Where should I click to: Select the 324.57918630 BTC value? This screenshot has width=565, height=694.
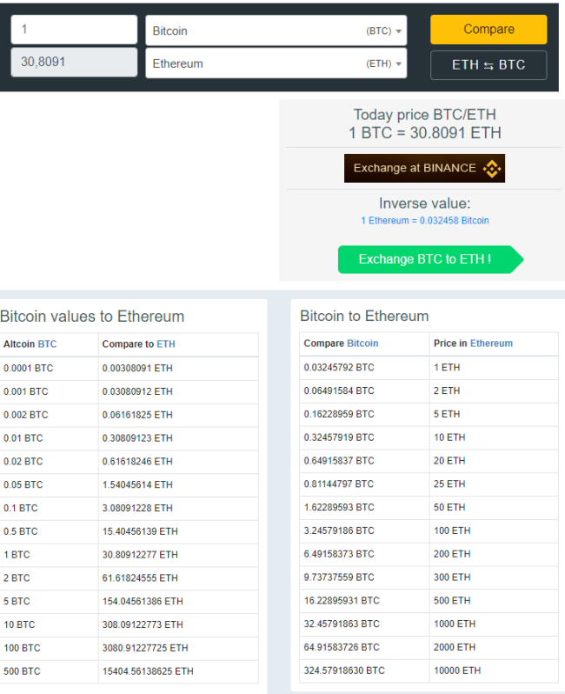(x=344, y=671)
